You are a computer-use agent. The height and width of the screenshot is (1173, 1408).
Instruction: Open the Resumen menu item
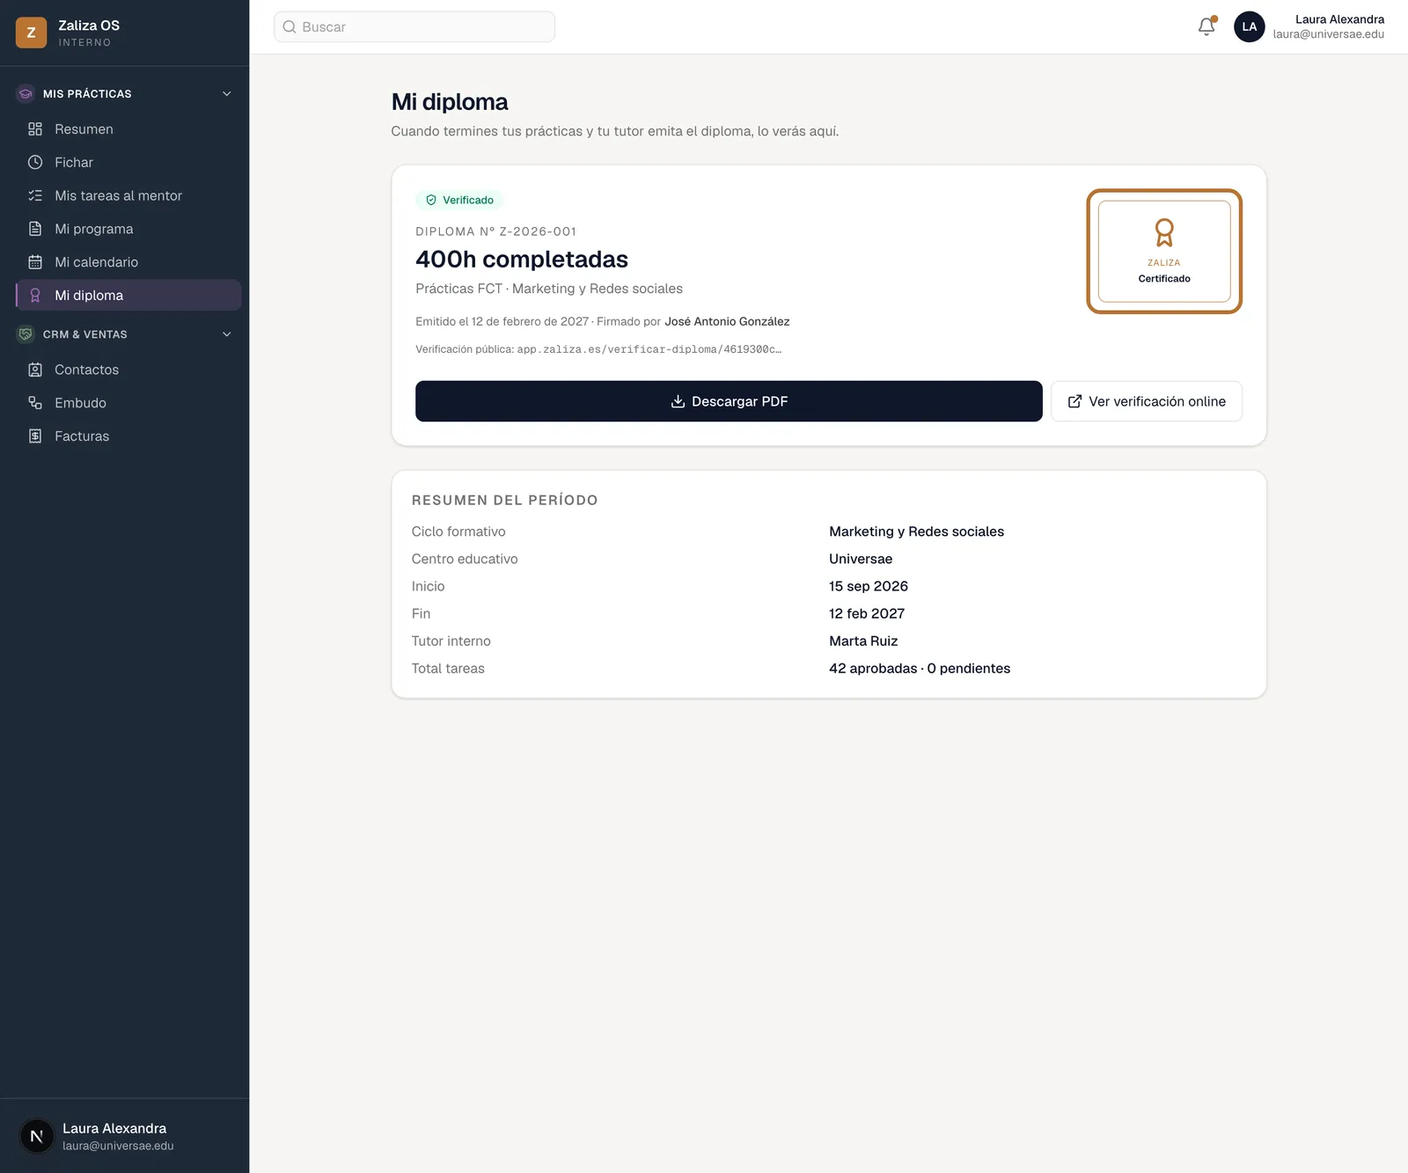pyautogui.click(x=128, y=129)
